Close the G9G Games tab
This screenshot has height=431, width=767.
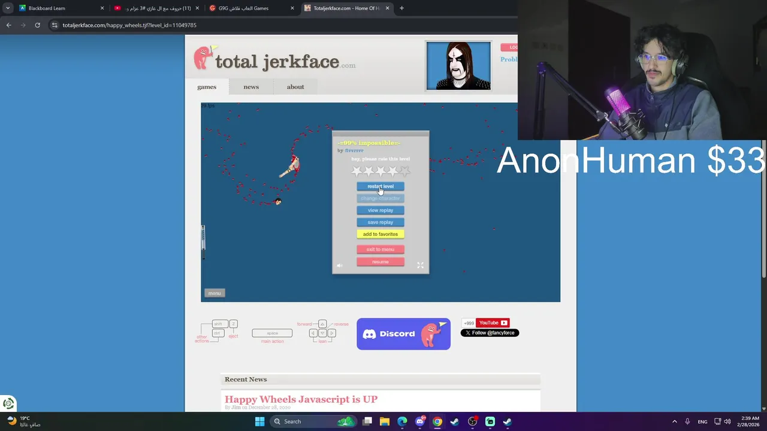292,8
